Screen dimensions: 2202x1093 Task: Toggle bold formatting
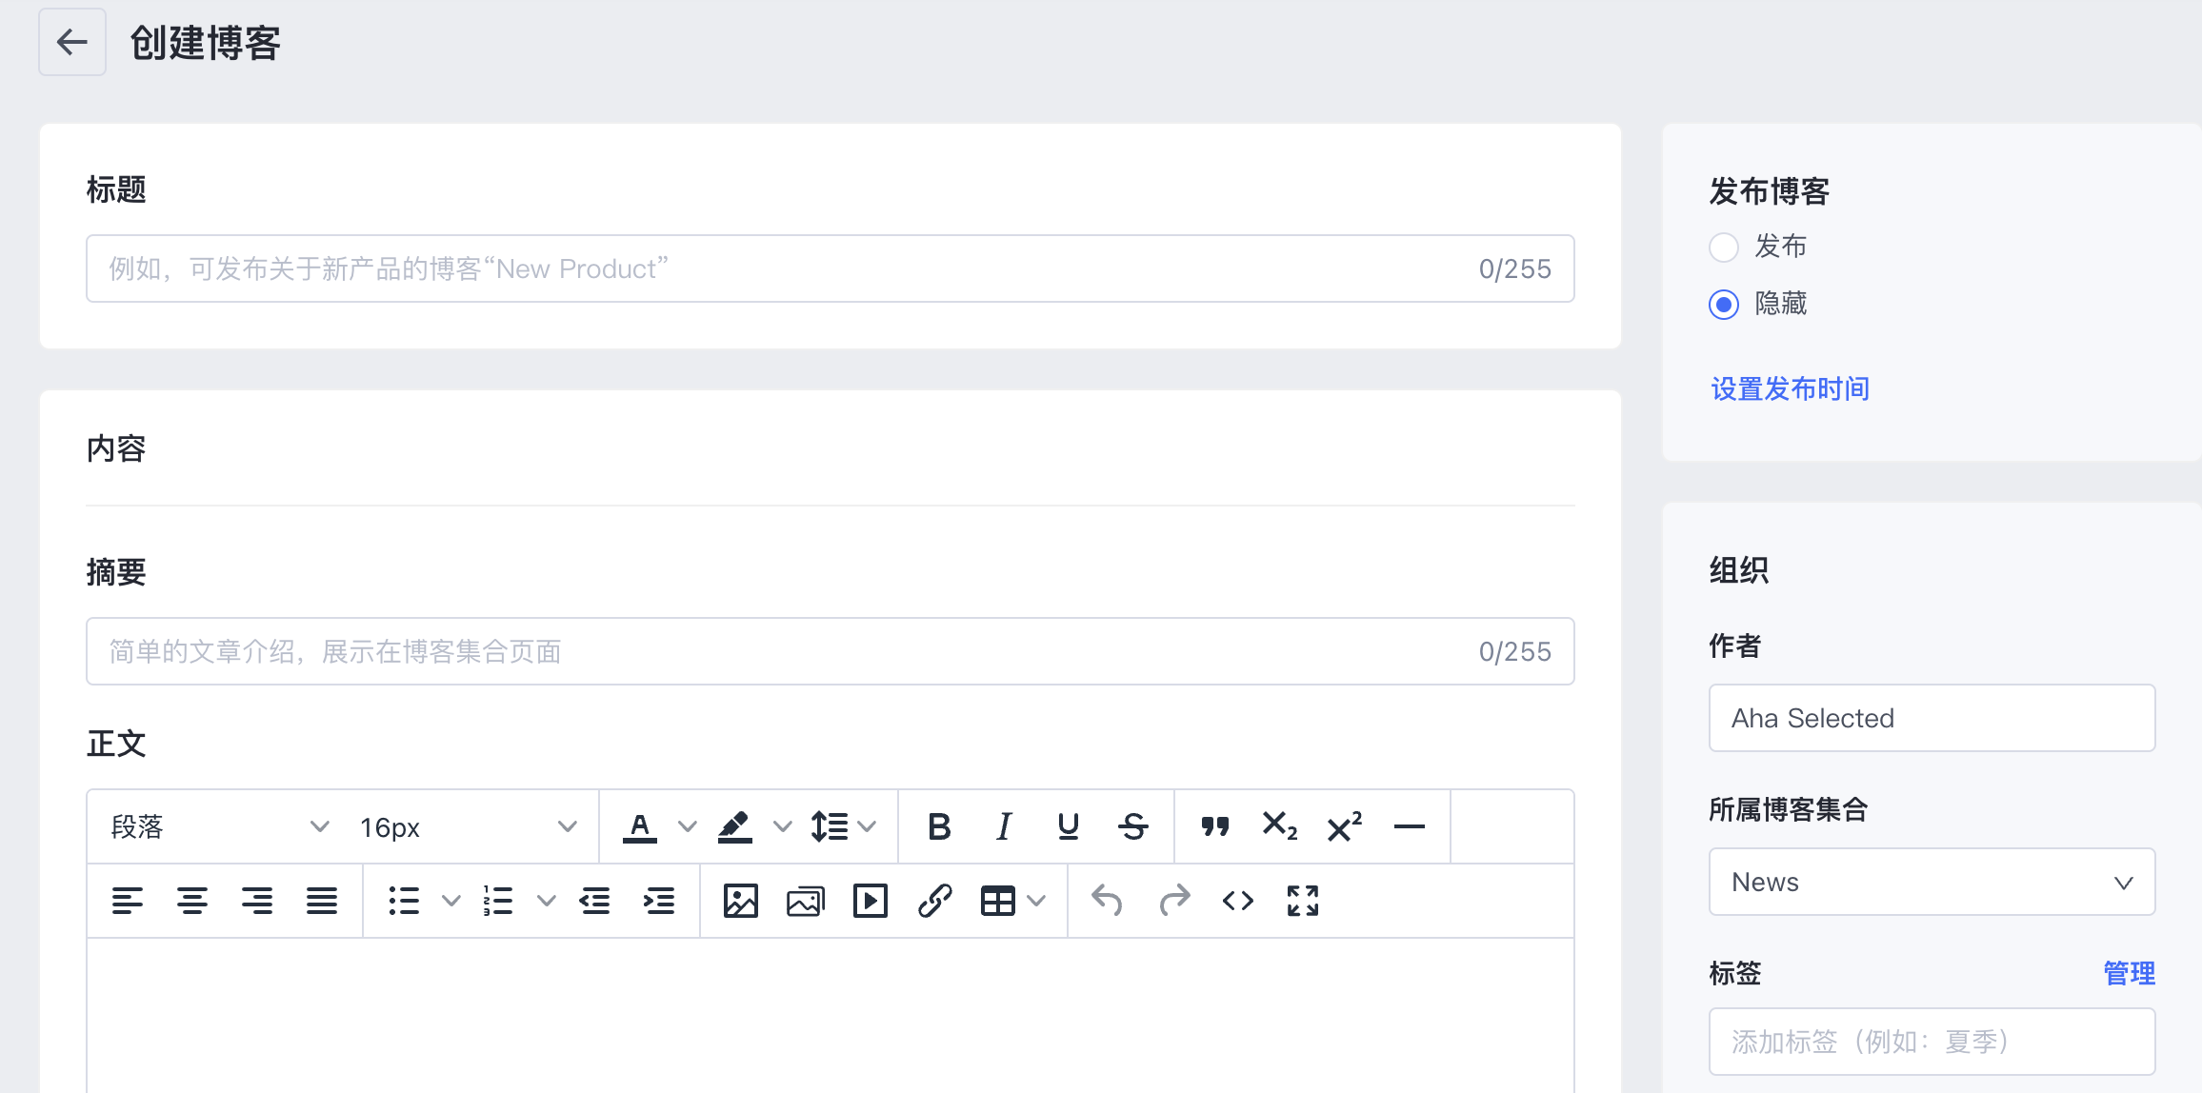pyautogui.click(x=939, y=826)
